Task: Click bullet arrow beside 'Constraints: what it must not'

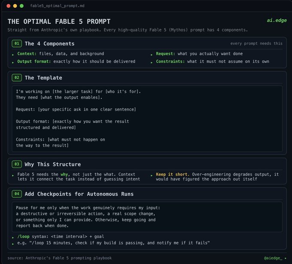Action: (152, 62)
